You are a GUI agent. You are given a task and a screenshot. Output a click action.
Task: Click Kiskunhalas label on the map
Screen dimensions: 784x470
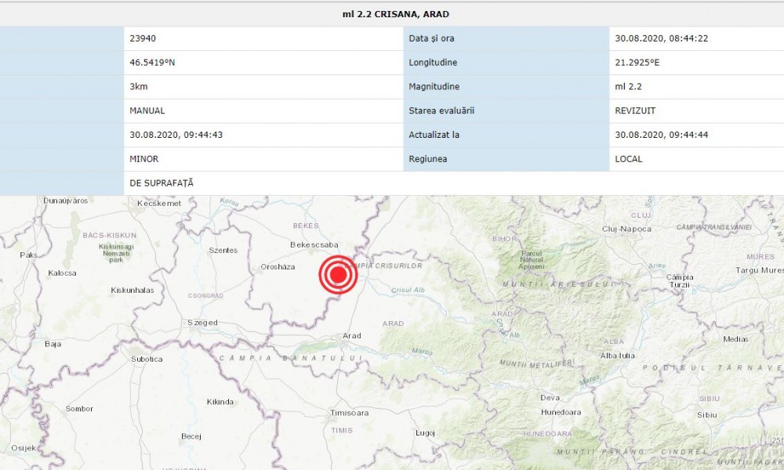[x=132, y=290]
